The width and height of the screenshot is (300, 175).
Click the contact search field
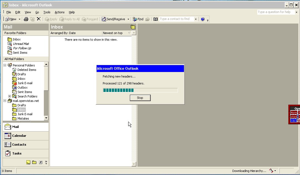point(177,19)
